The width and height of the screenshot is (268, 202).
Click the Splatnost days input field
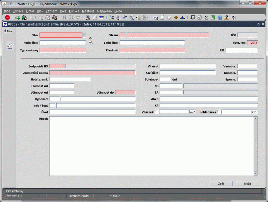tap(165, 79)
